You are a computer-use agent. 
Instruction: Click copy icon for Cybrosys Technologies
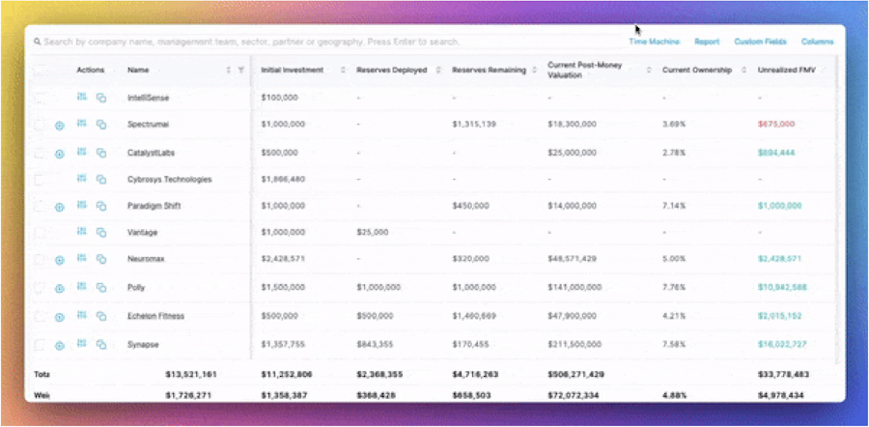(x=100, y=179)
